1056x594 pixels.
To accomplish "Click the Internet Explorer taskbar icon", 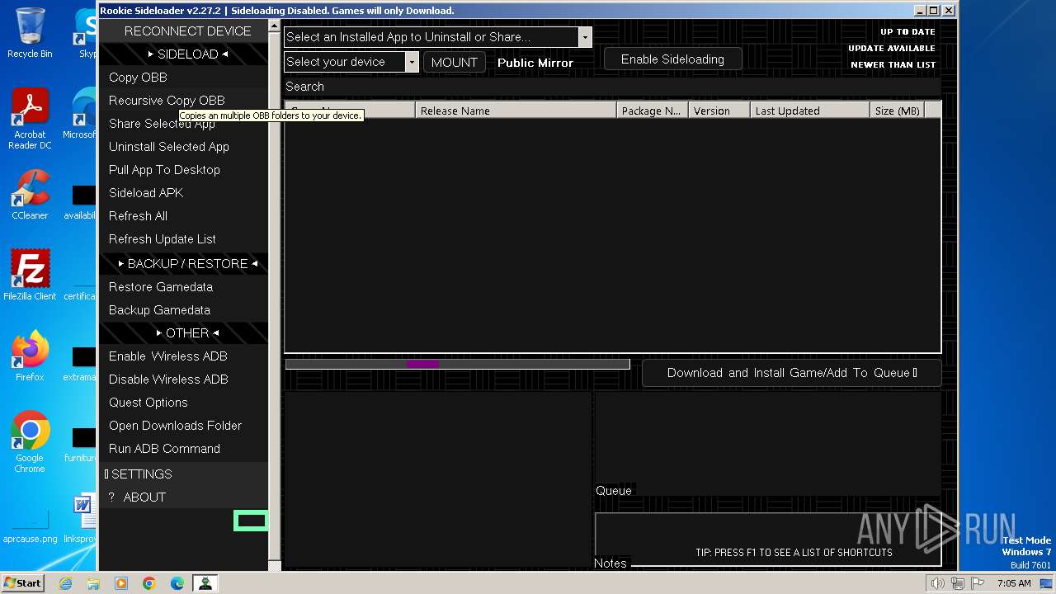I will click(66, 583).
